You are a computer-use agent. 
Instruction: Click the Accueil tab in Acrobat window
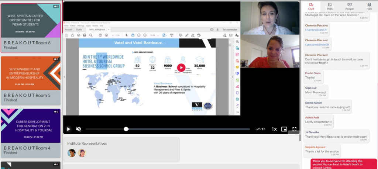click(x=68, y=30)
